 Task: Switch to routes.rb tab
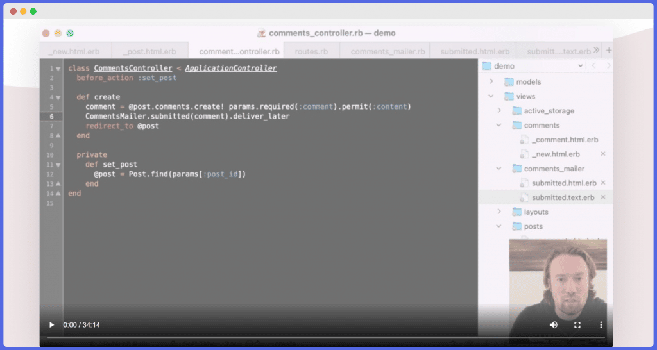(x=311, y=51)
